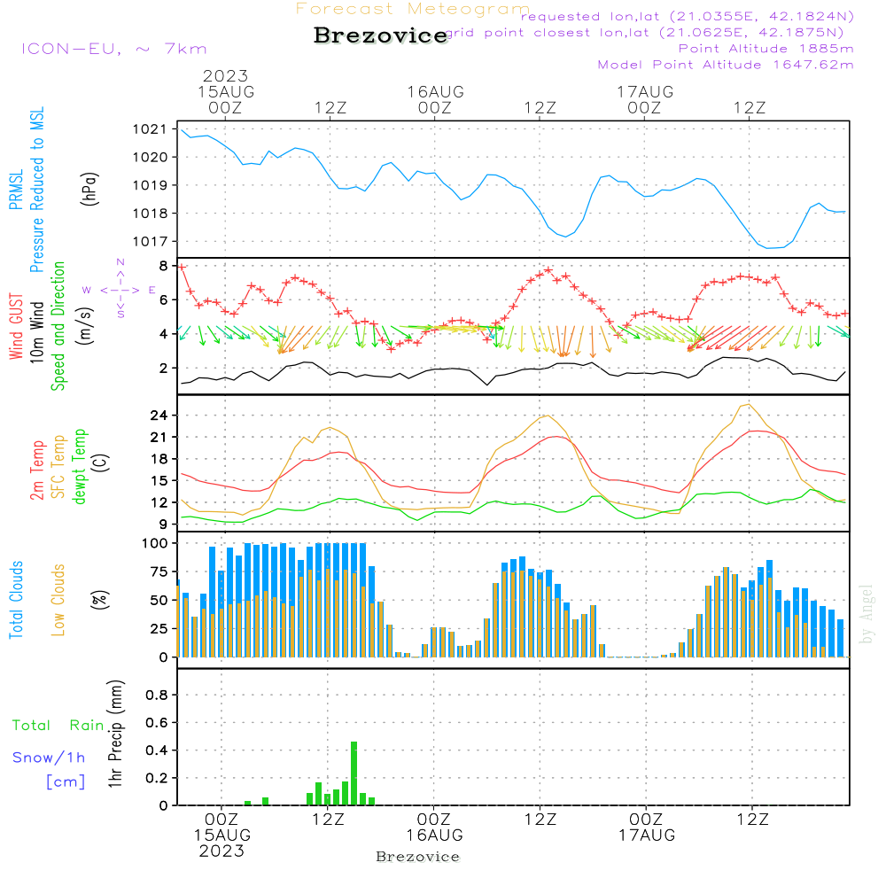Click bottom axis '00Z 15AUG 2023' label
Screen dimensions: 886x886
221,835
